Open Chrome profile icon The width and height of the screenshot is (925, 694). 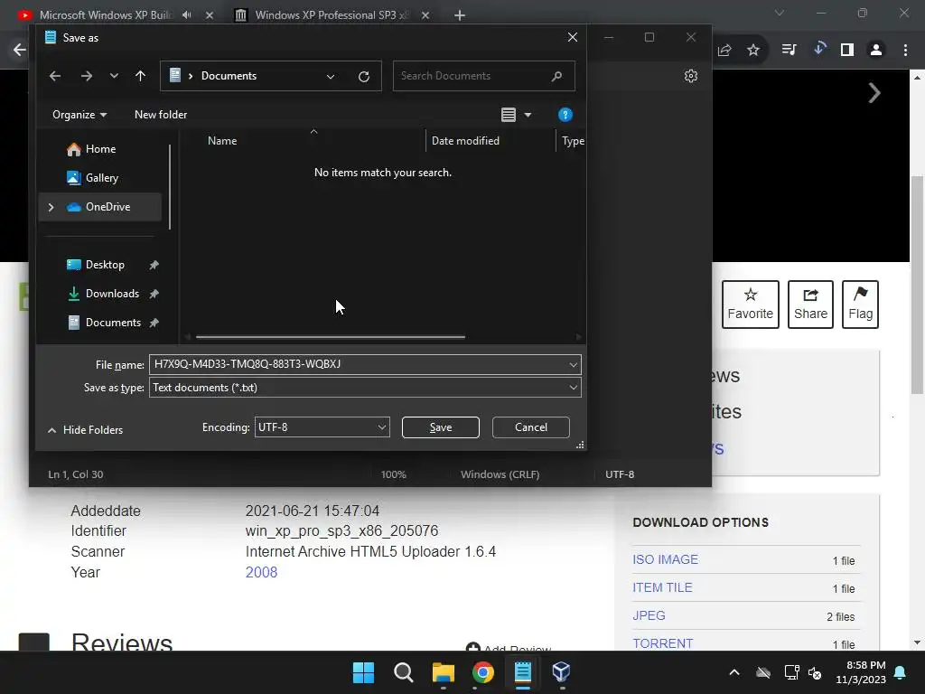[876, 50]
